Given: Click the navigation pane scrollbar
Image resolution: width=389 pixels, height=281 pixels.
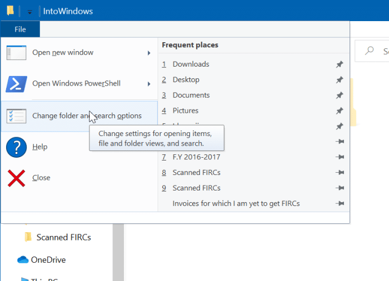Looking at the screenshot, I should pyautogui.click(x=118, y=252).
